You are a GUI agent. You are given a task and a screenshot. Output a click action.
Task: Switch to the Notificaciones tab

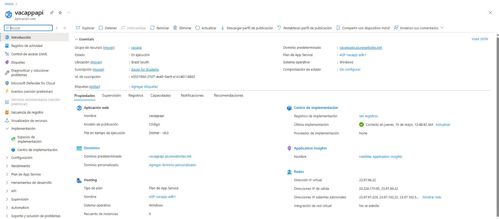click(192, 95)
